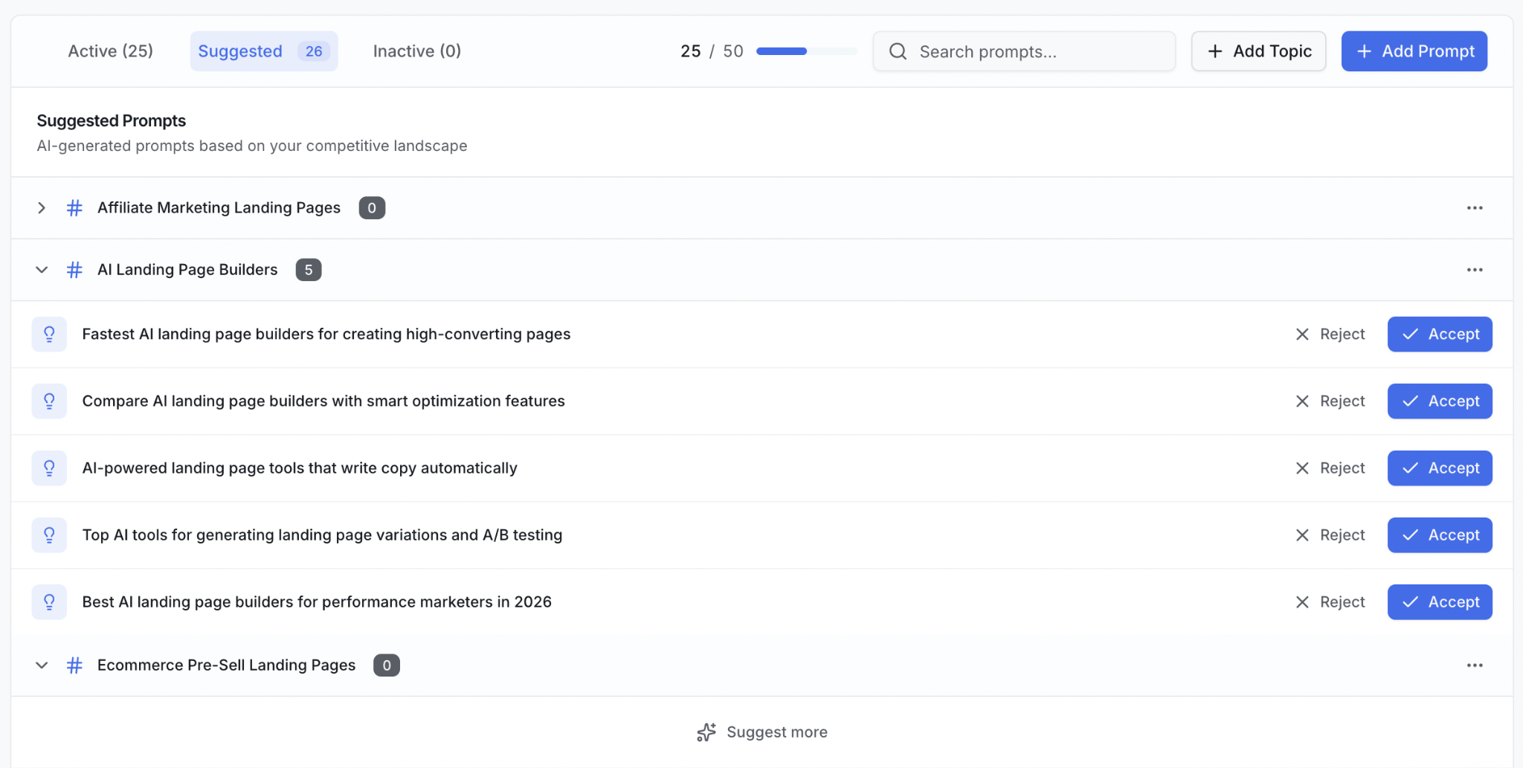Image resolution: width=1523 pixels, height=768 pixels.
Task: Collapse the Ecommerce Pre-Sell Landing Pages topic
Action: [x=42, y=665]
